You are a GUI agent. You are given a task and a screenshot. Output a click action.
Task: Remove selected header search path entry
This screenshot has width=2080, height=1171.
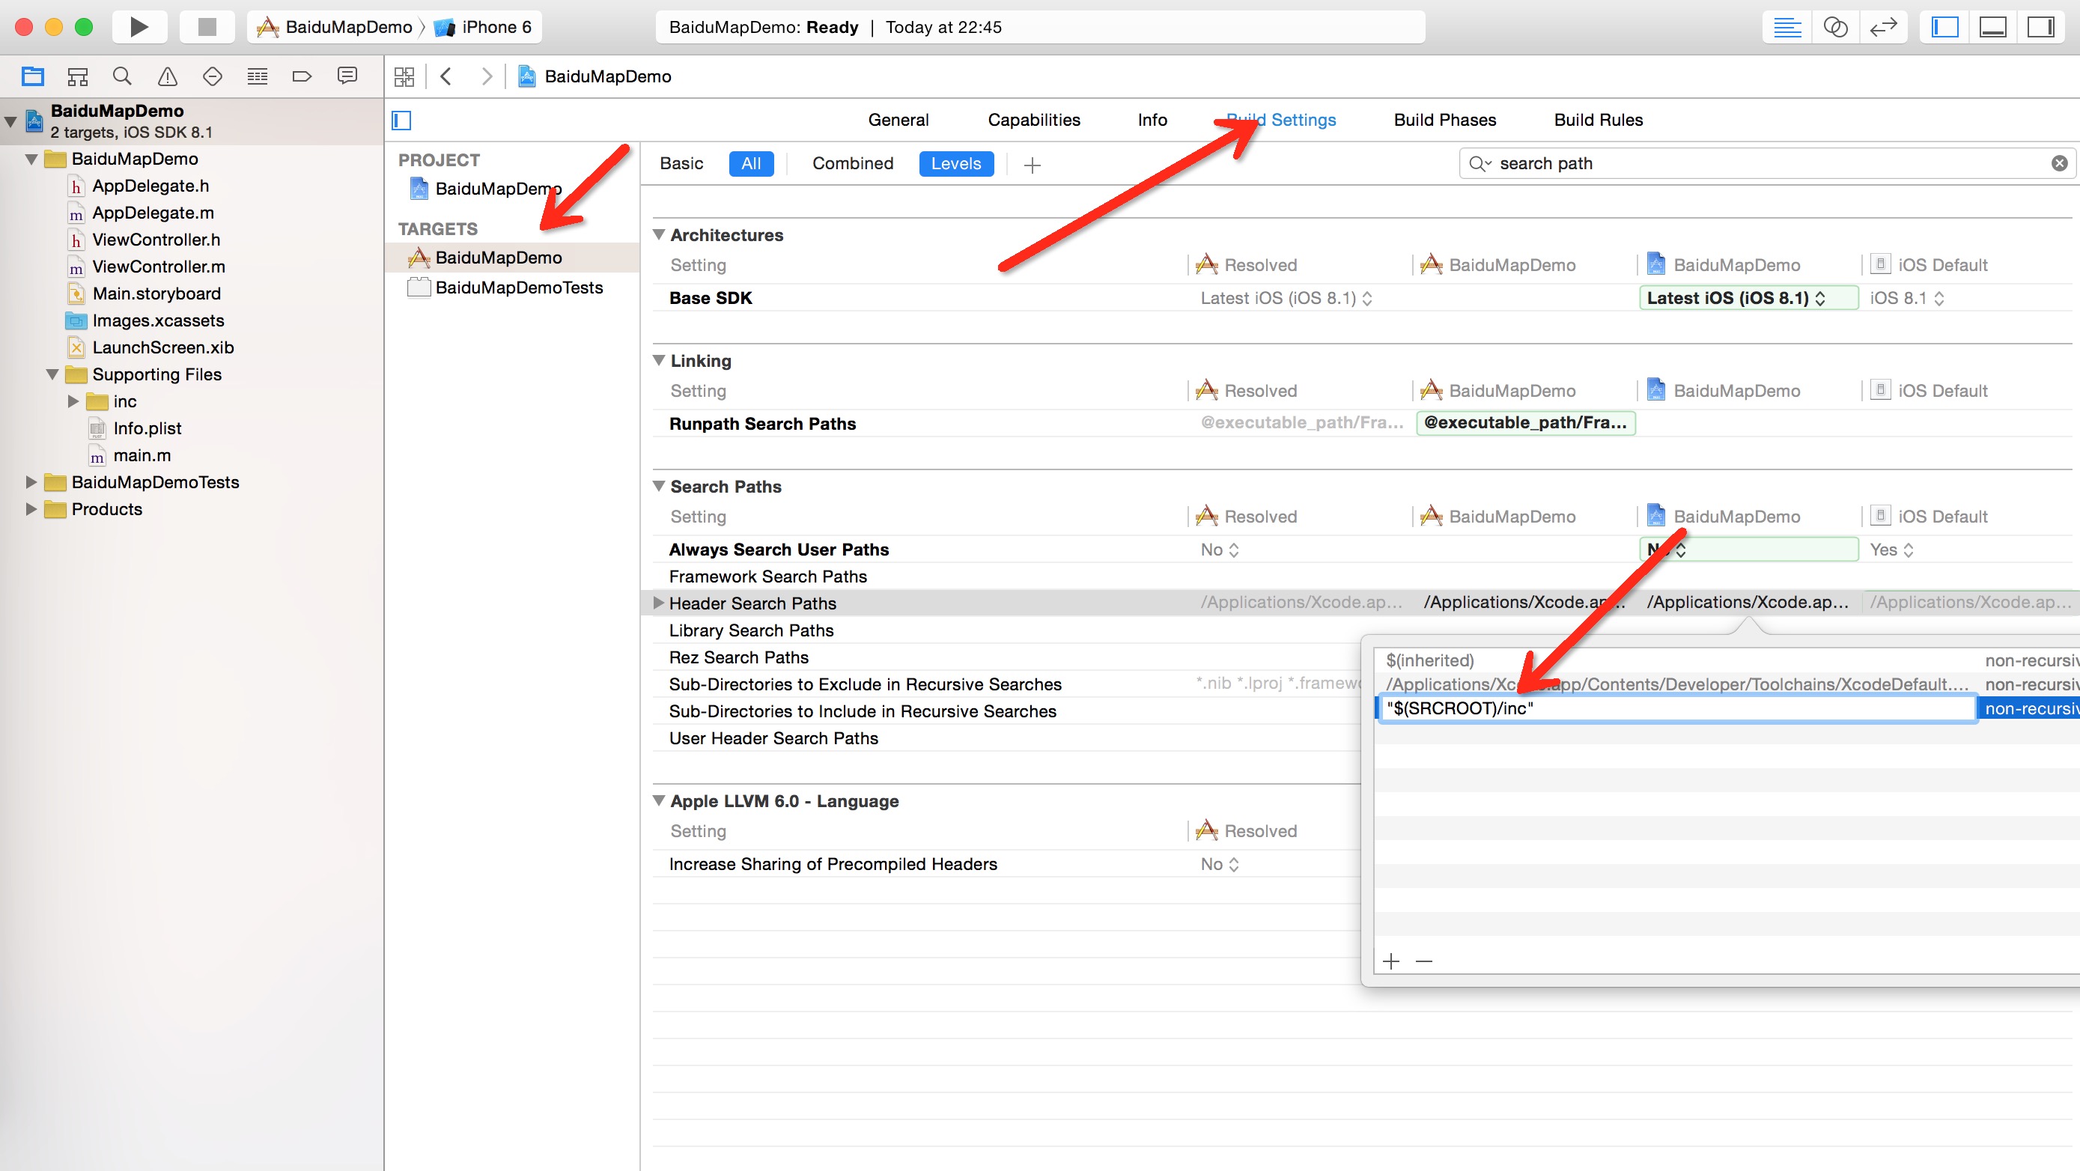click(1423, 962)
